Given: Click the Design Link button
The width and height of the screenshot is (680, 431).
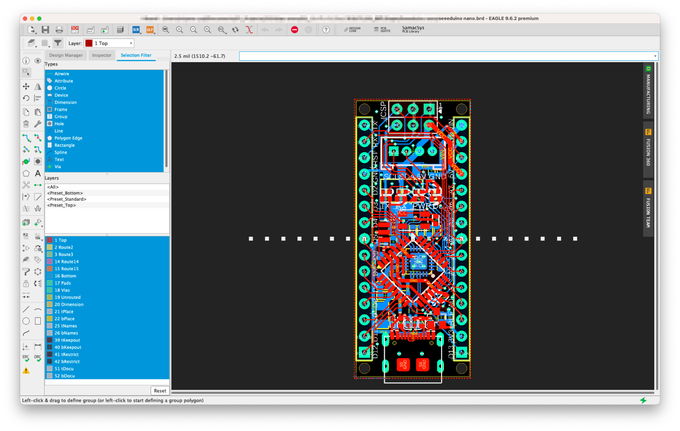Looking at the screenshot, I should (x=353, y=30).
